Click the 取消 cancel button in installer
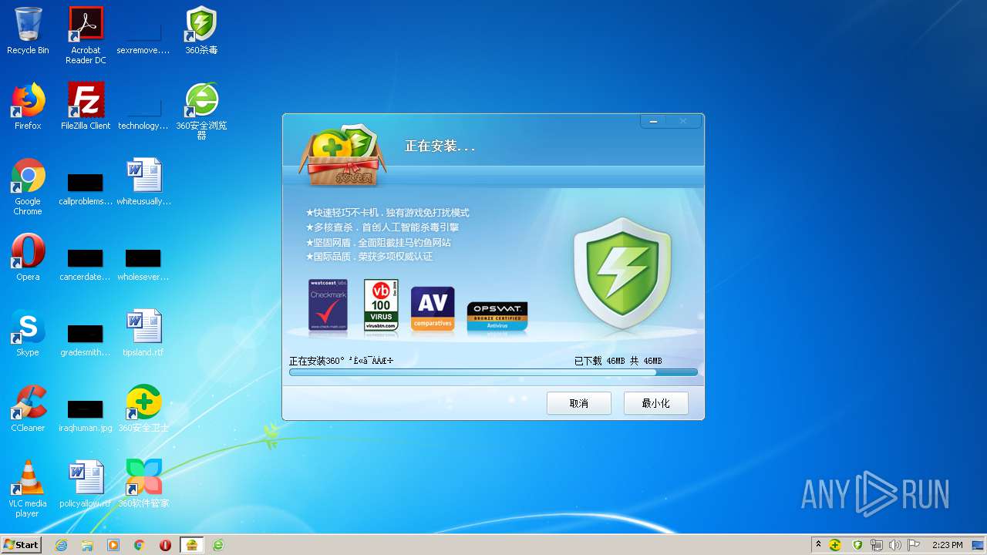 (579, 403)
